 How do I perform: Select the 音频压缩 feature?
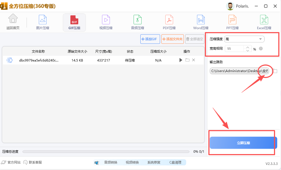coord(137,22)
